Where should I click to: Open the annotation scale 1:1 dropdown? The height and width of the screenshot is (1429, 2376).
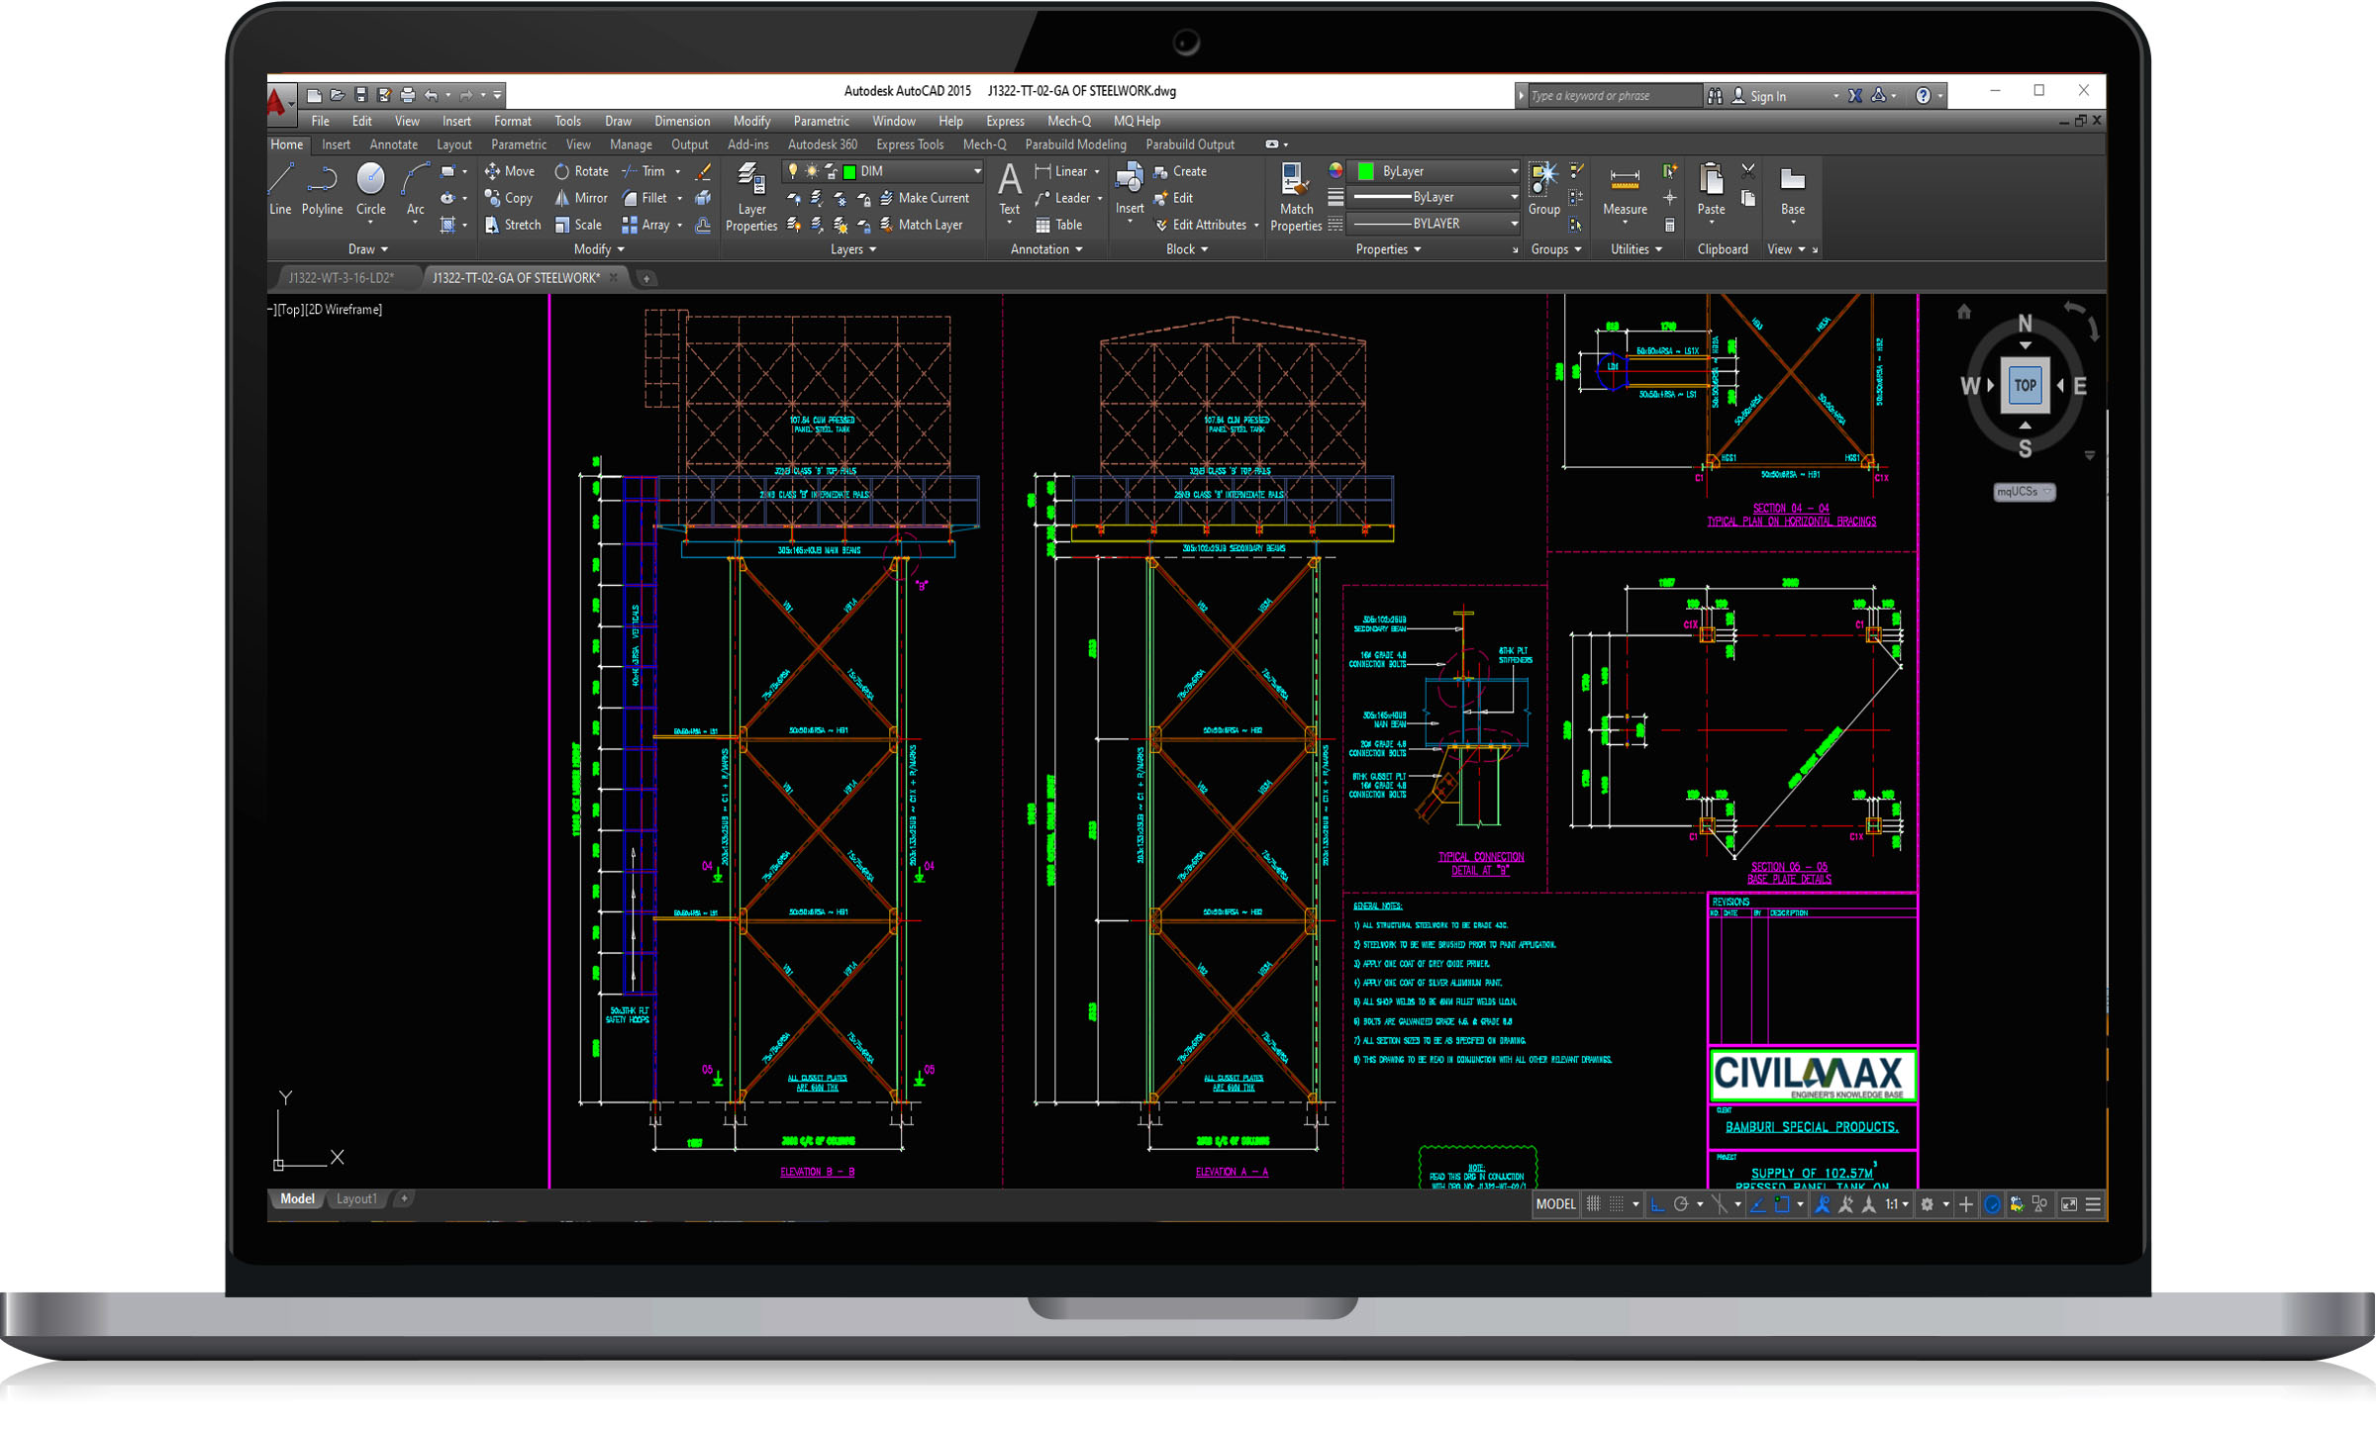[1896, 1204]
